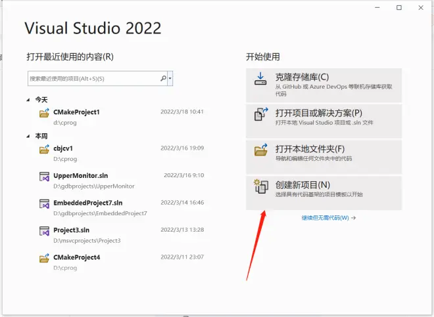Click path D:\gdbprojects\EmbeddedProject7
This screenshot has height=317, width=434.
point(100,213)
